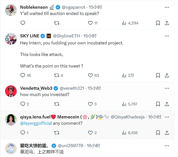Repost SKY LINE's tweet
178x157 pixels.
point(57,75)
